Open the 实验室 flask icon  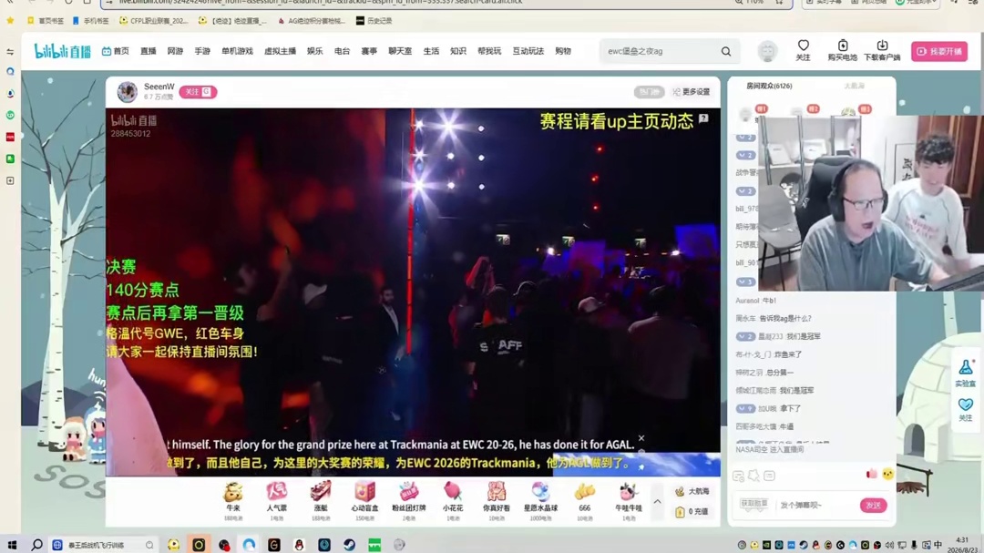(965, 373)
